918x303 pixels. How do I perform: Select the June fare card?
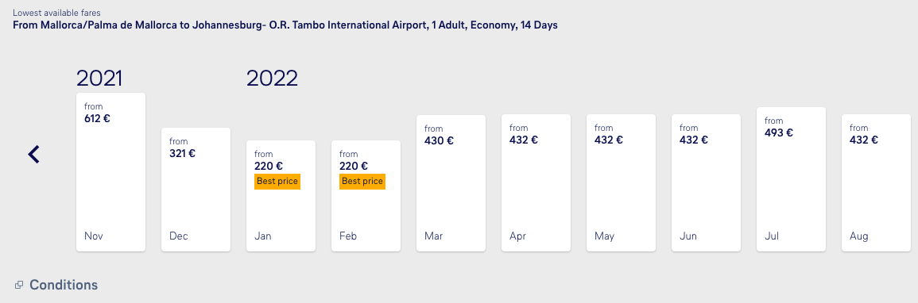(706, 183)
